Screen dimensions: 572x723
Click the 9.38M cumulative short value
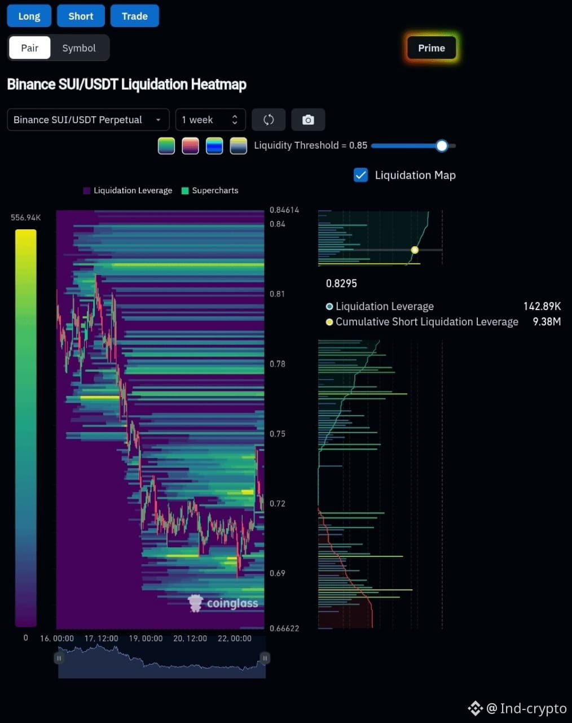click(547, 321)
